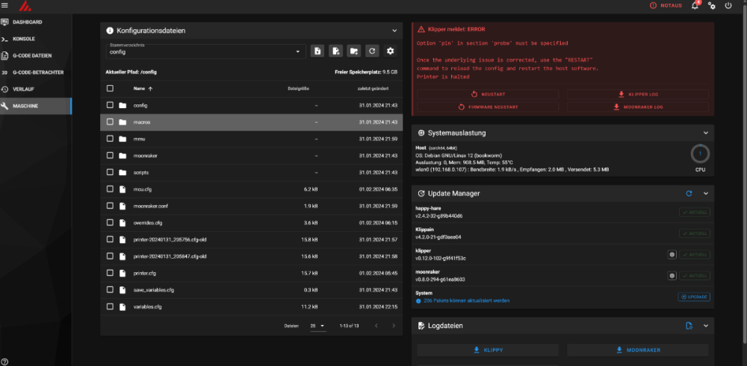Open interface settings gears icon

click(x=712, y=6)
